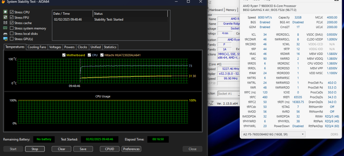Click the FPU icon beside Stress FPU
This screenshot has height=156, width=344.
coord(6,17)
